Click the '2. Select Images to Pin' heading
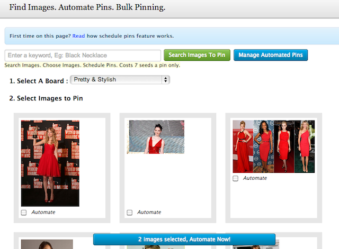The height and width of the screenshot is (249, 339). [46, 98]
